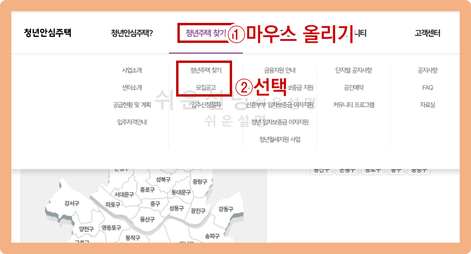Open the 고객센터 top menu

[x=427, y=33]
